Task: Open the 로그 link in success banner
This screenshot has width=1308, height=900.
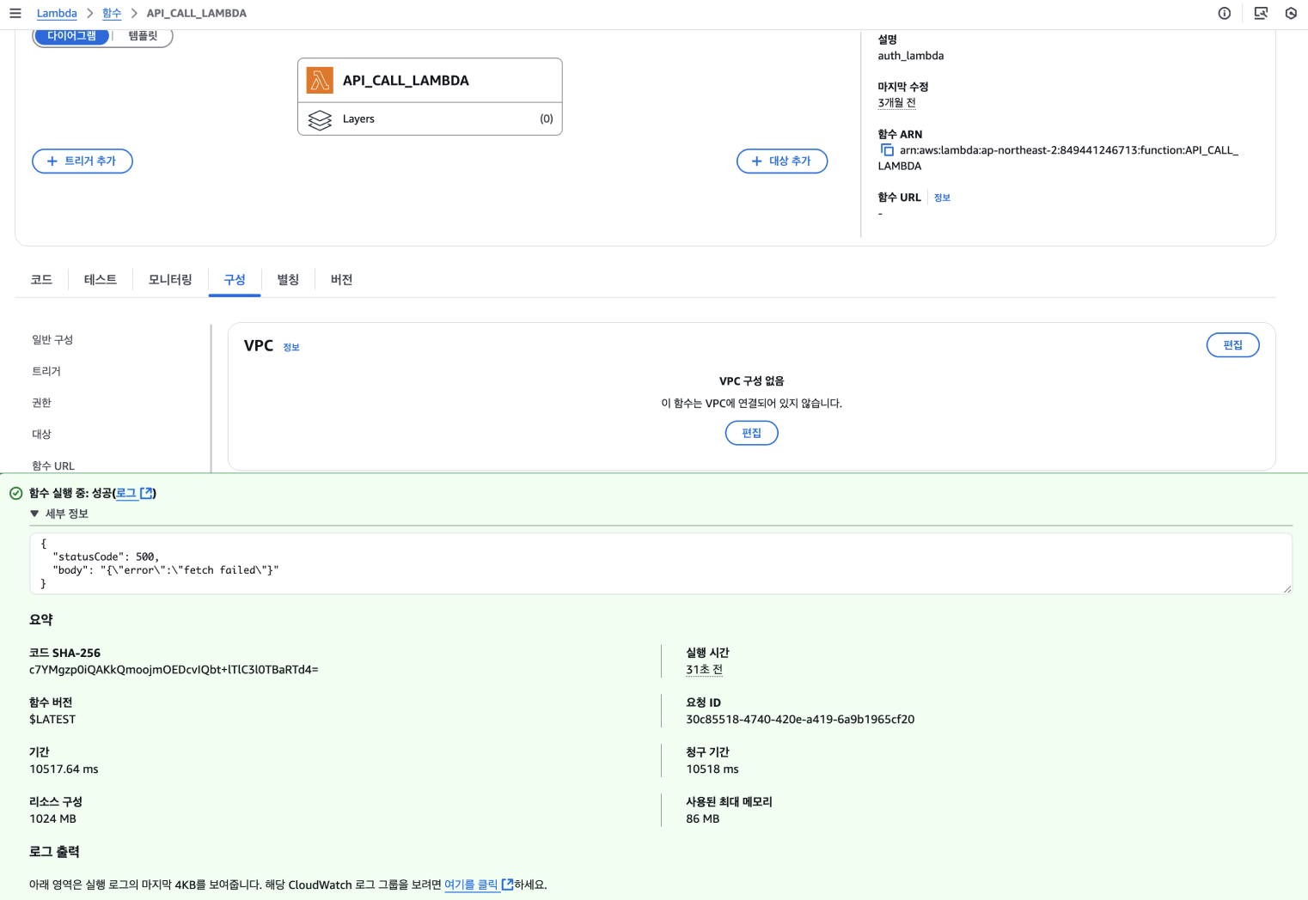Action: [126, 493]
